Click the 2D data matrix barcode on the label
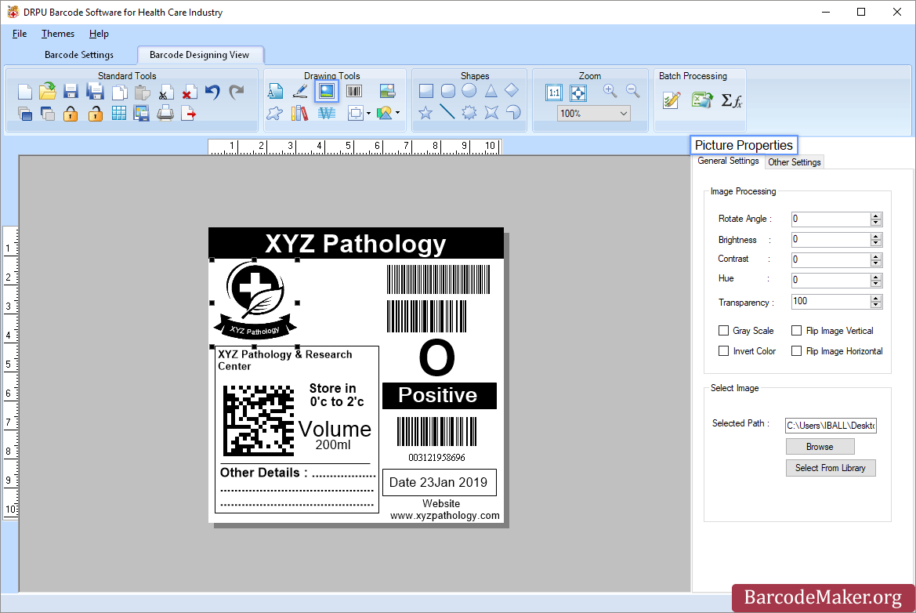Viewport: 916px width, 613px height. pos(259,420)
